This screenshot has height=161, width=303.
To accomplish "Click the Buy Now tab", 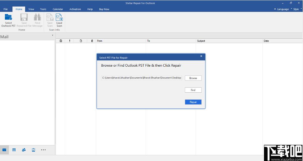I will 104,9.
